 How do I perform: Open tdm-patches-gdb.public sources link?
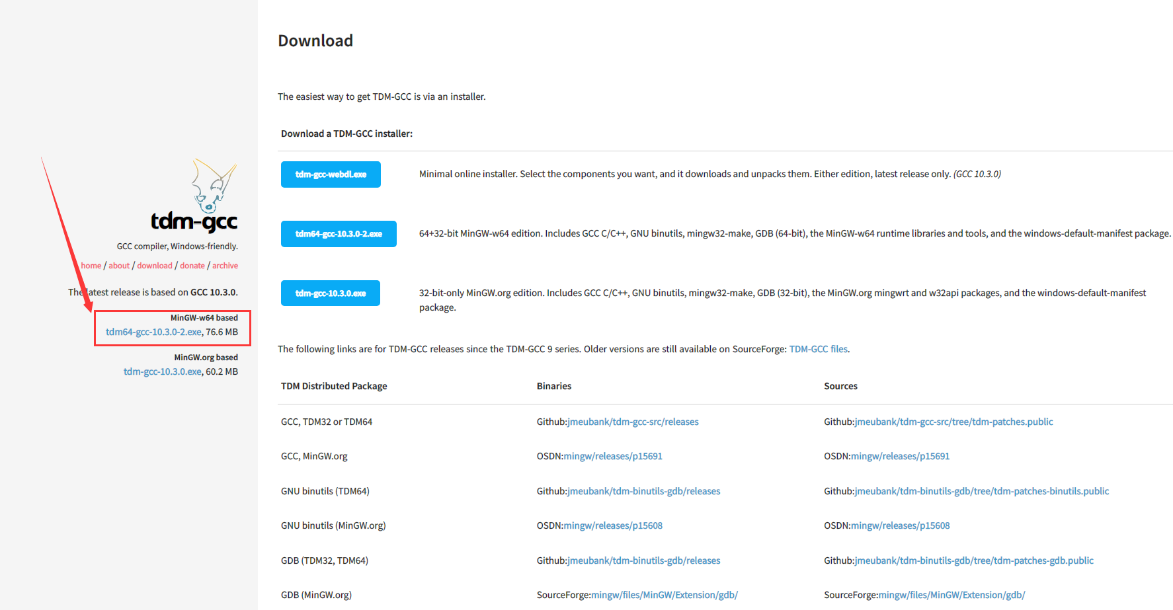974,560
